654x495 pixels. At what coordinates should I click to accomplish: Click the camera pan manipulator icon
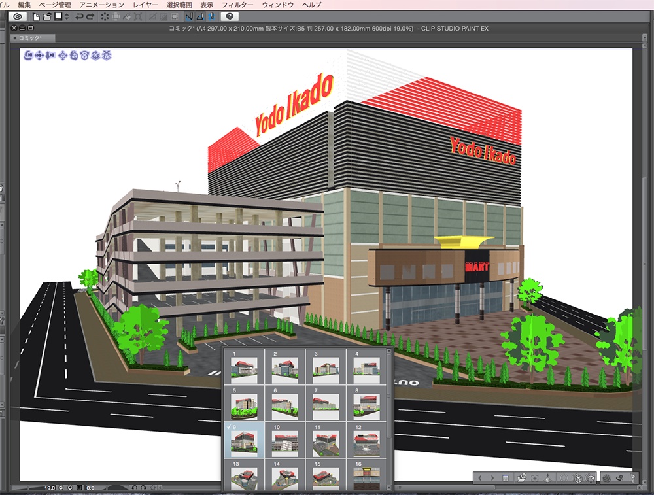(39, 55)
